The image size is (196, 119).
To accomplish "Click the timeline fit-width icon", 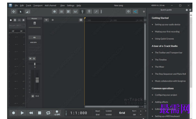I will (x=145, y=20).
